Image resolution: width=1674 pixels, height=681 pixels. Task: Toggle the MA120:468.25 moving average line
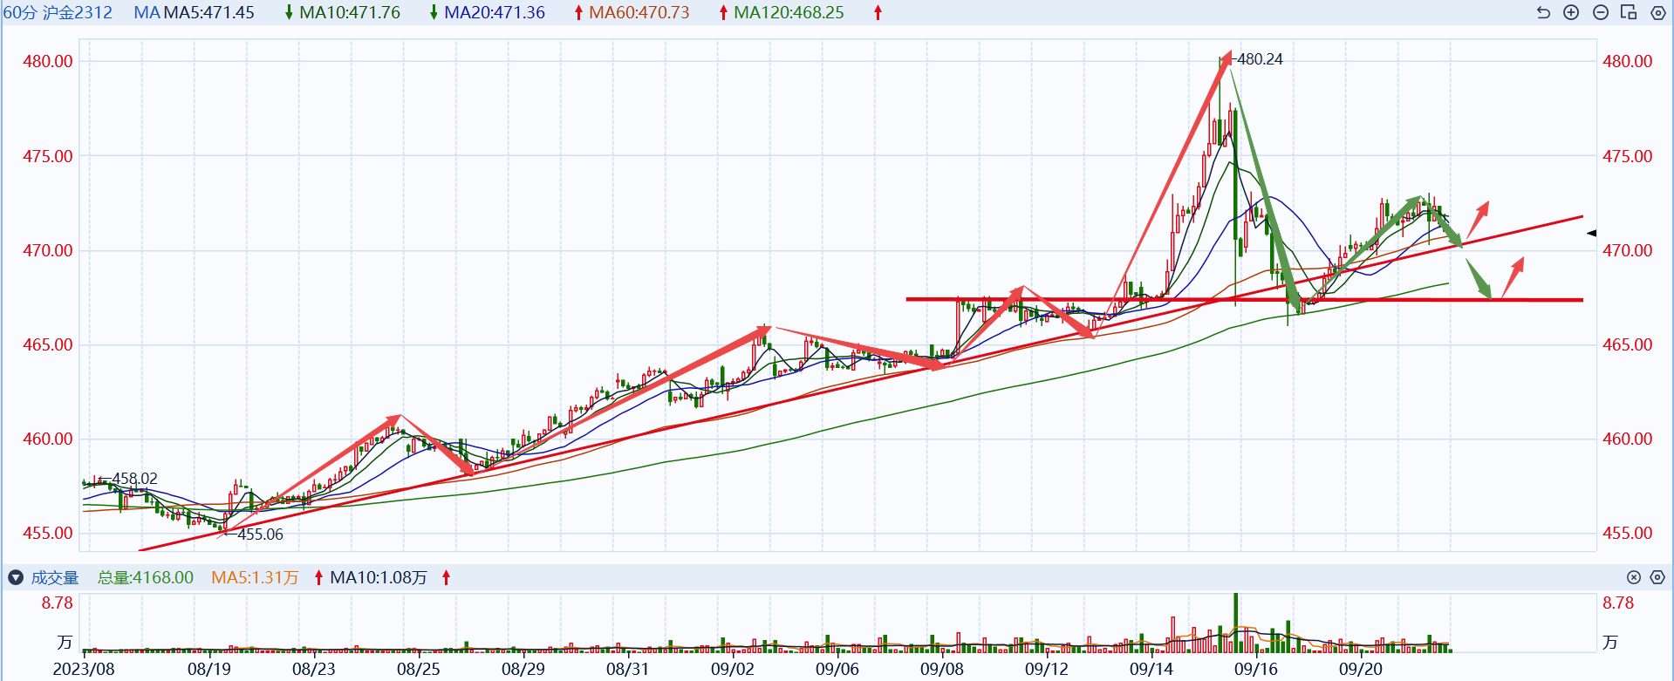tap(789, 12)
